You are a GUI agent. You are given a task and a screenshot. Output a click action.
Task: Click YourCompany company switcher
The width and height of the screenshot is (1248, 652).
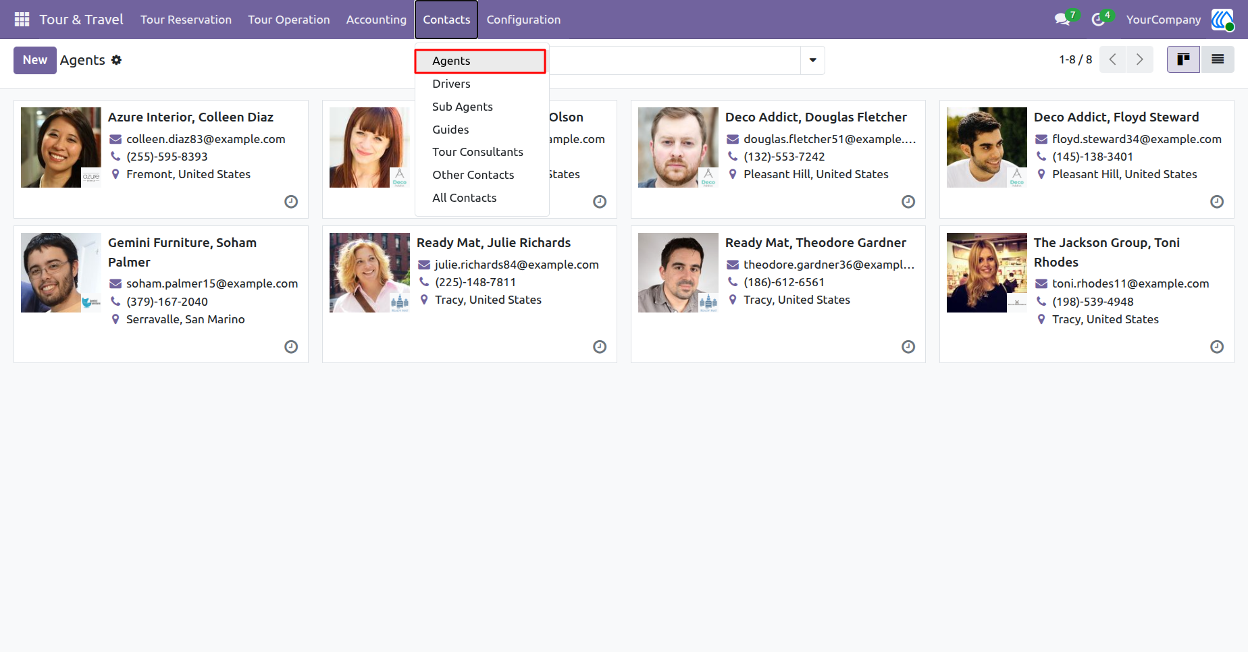coord(1164,20)
